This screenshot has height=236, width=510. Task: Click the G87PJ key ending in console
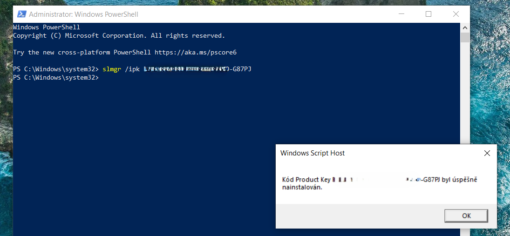click(x=242, y=69)
